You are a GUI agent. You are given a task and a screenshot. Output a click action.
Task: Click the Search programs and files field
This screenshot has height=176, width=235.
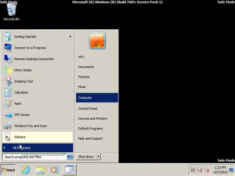point(34,157)
